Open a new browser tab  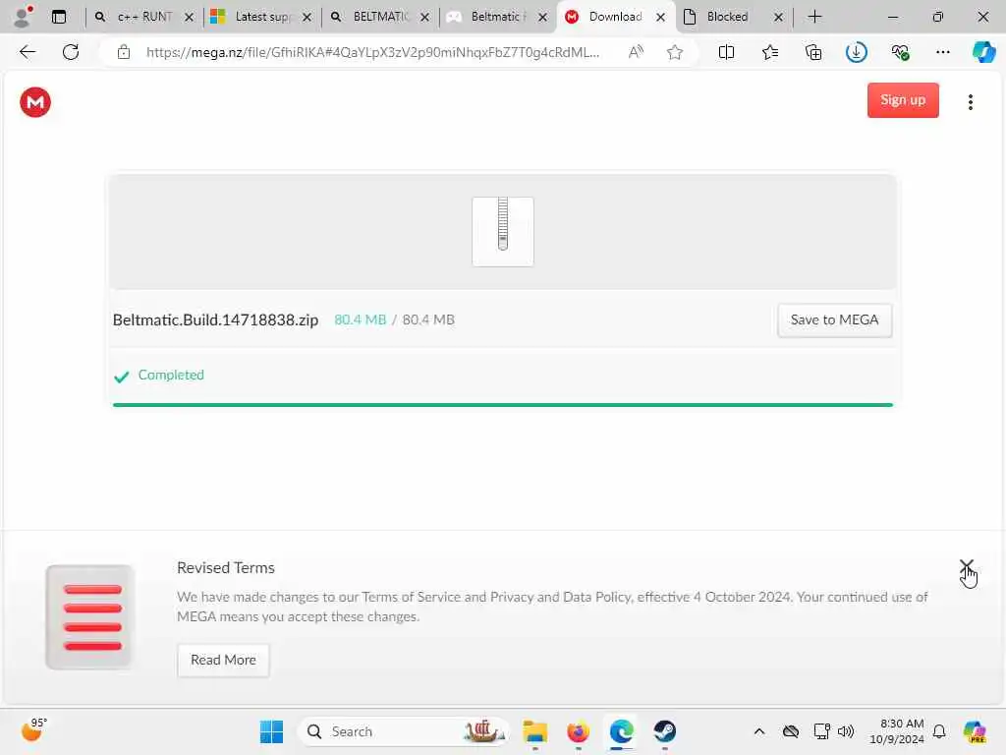click(x=814, y=17)
